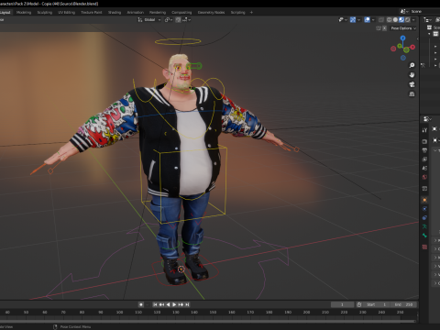Viewport: 440px width, 330px height.
Task: Open the pivot point dropdown
Action: click(169, 19)
